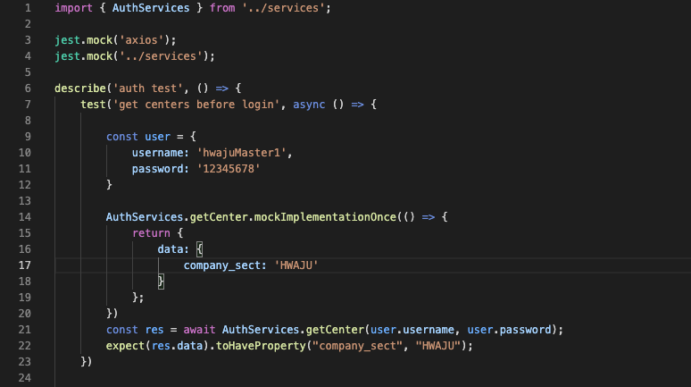Click the 'auth test' string
This screenshot has height=387, width=691.
(x=147, y=88)
